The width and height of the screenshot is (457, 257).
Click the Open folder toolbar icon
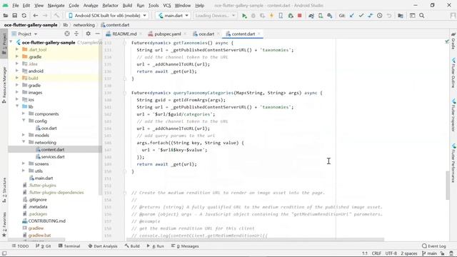6,16
